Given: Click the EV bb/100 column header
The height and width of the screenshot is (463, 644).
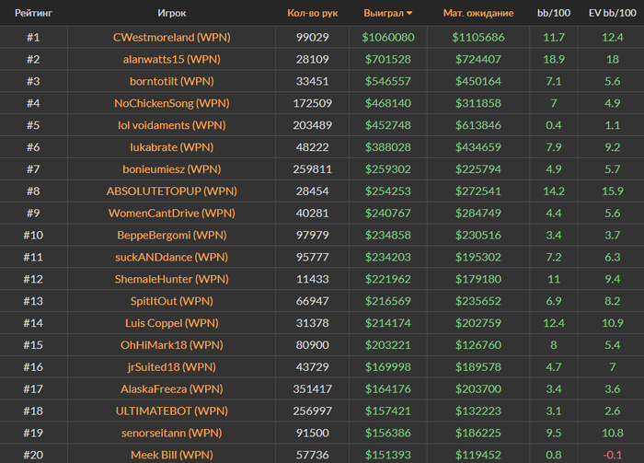Looking at the screenshot, I should pos(613,13).
